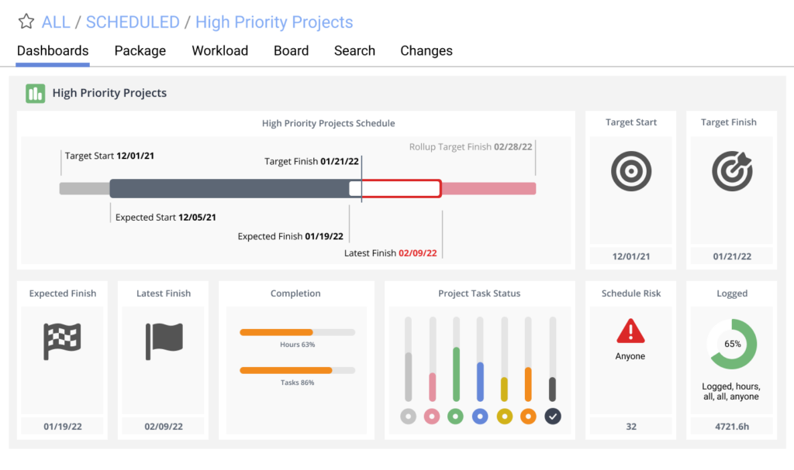This screenshot has height=470, width=794.
Task: Click the red Schedule Risk warning triangle
Action: [630, 331]
